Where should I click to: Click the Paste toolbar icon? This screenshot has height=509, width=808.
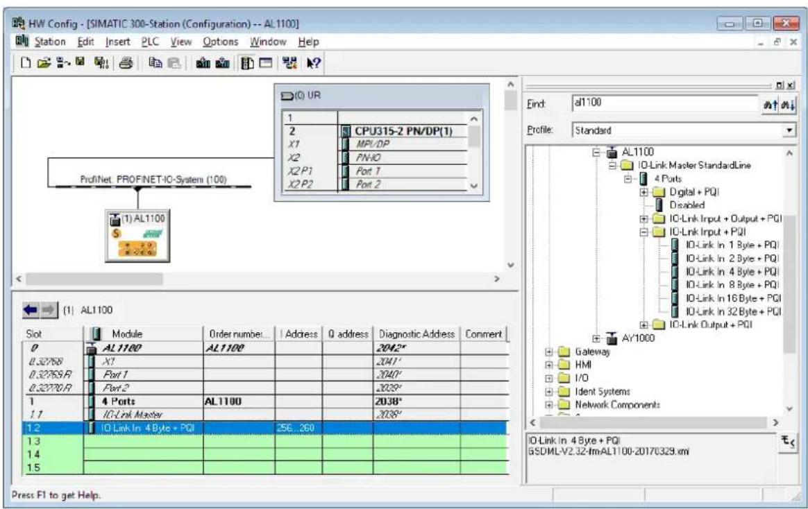(174, 63)
